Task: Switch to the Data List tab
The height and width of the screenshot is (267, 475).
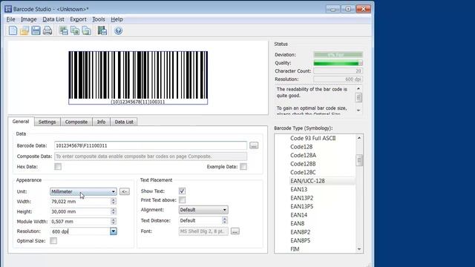Action: coord(124,122)
